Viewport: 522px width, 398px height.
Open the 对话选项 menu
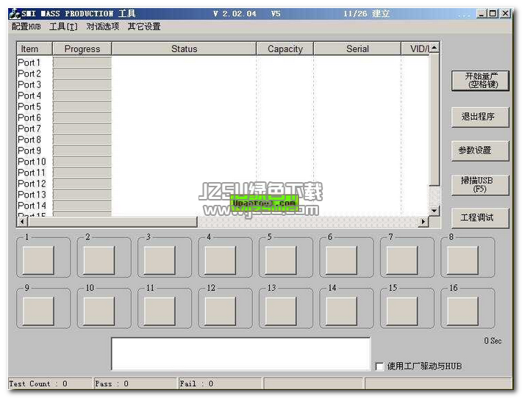pyautogui.click(x=102, y=26)
